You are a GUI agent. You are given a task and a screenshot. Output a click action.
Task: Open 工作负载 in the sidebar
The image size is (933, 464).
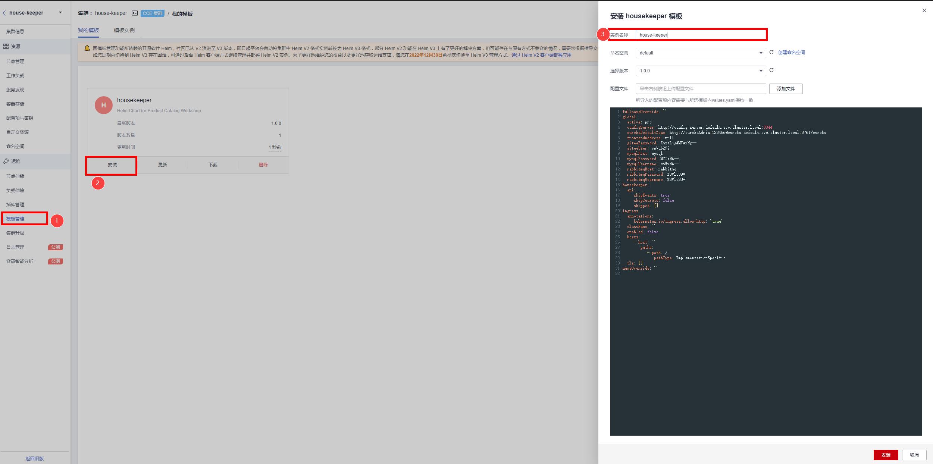click(15, 76)
